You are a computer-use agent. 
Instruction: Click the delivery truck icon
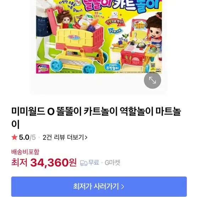(84, 163)
